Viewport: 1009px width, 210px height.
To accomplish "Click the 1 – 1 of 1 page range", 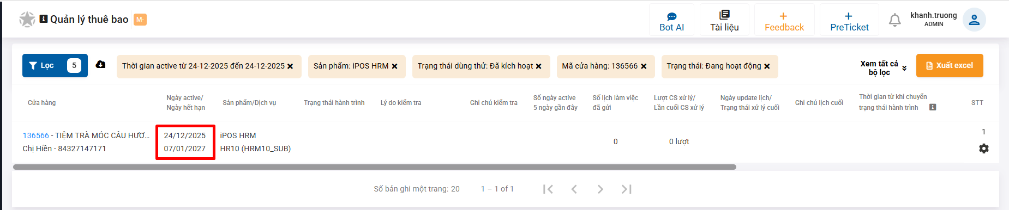I will [497, 189].
